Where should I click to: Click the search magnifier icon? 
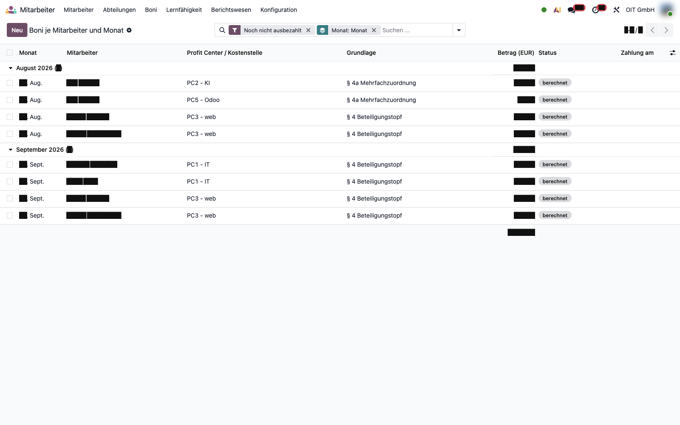click(222, 30)
